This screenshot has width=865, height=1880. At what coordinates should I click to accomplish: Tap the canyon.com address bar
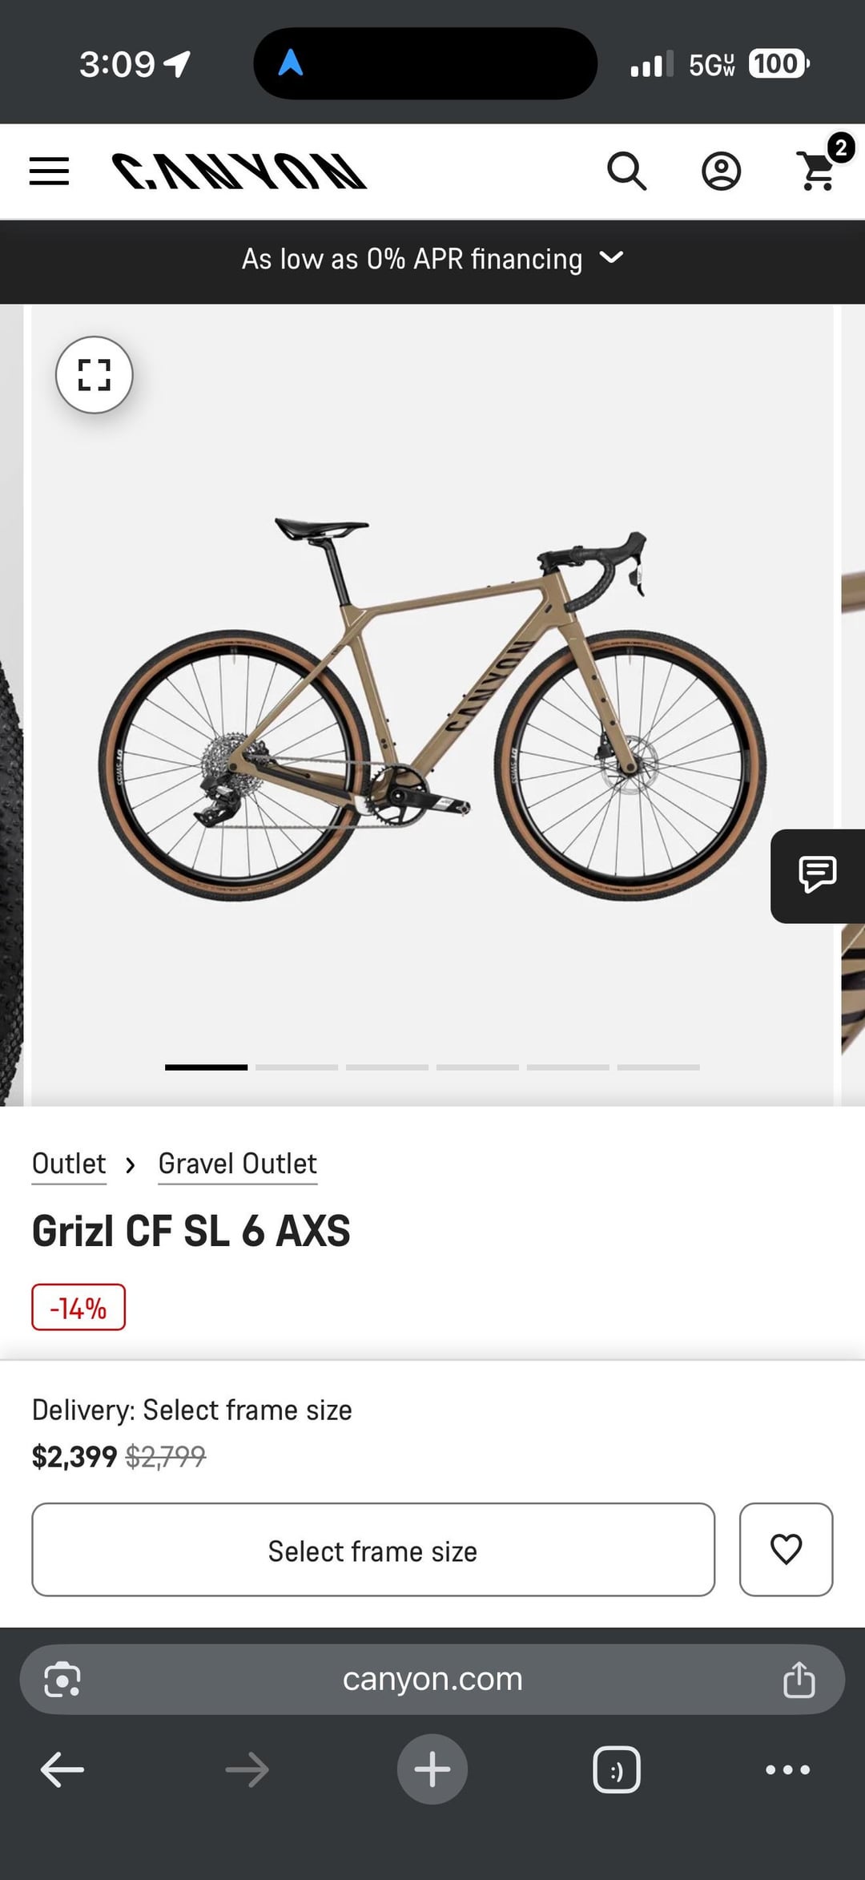(432, 1679)
